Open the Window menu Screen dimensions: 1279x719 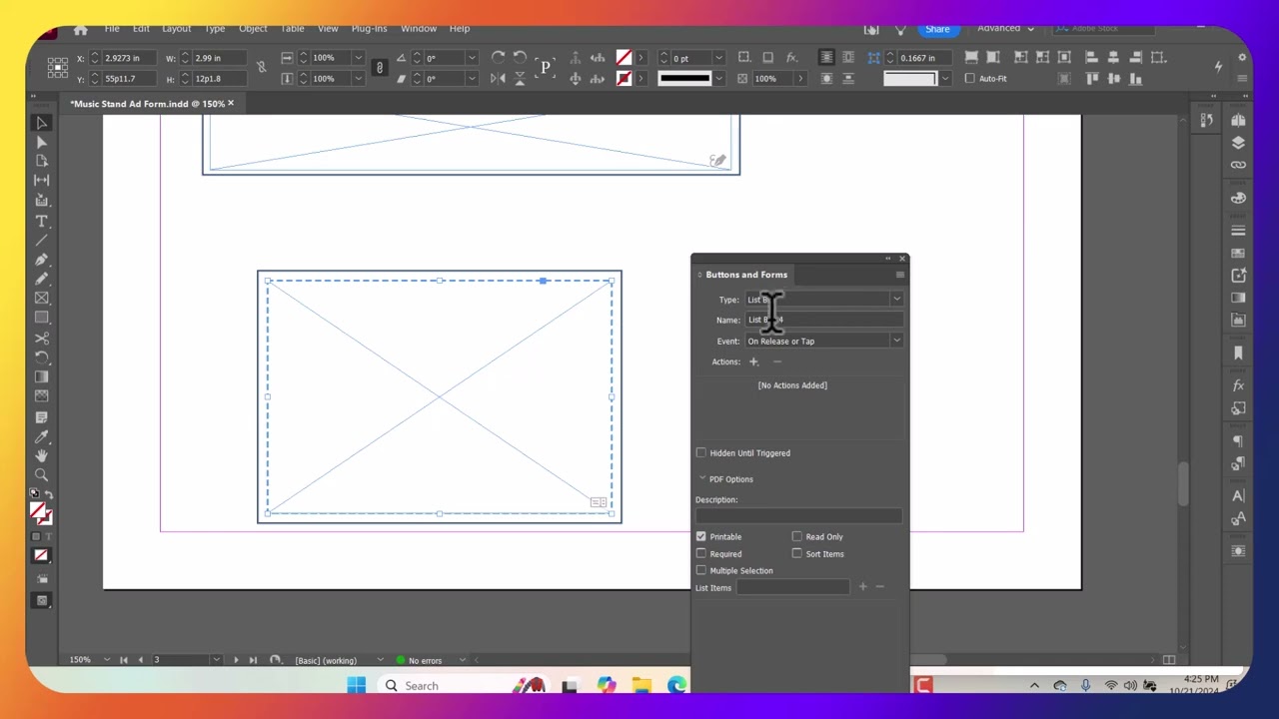coord(419,29)
